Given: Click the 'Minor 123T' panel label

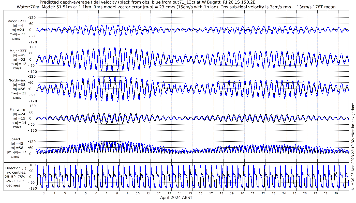Looking at the screenshot, I should pyautogui.click(x=17, y=21).
